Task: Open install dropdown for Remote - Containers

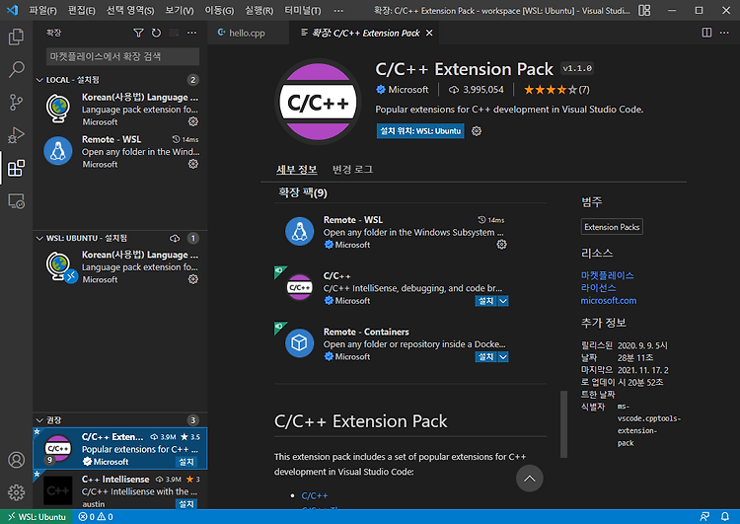Action: tap(503, 357)
